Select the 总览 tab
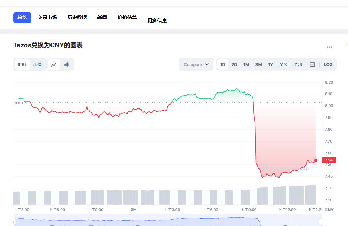Image resolution: width=348 pixels, height=226 pixels. coord(22,17)
